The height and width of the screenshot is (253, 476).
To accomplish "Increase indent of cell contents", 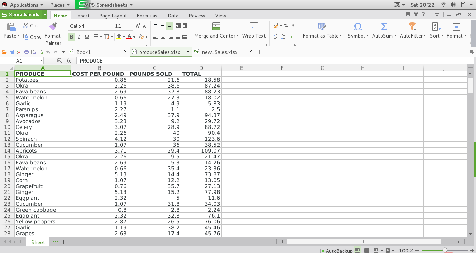I will [185, 26].
